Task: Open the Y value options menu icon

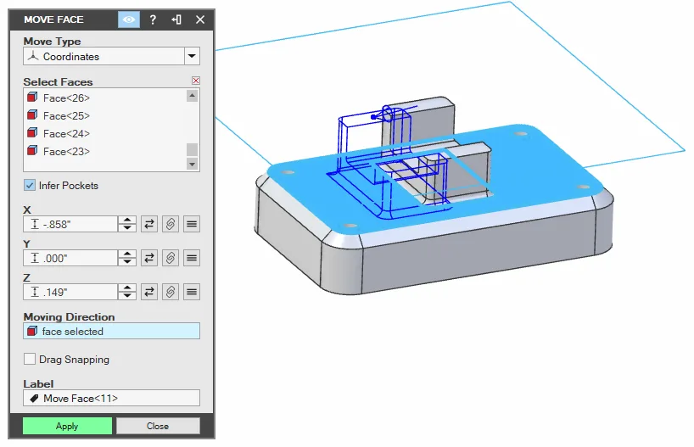Action: pyautogui.click(x=192, y=258)
